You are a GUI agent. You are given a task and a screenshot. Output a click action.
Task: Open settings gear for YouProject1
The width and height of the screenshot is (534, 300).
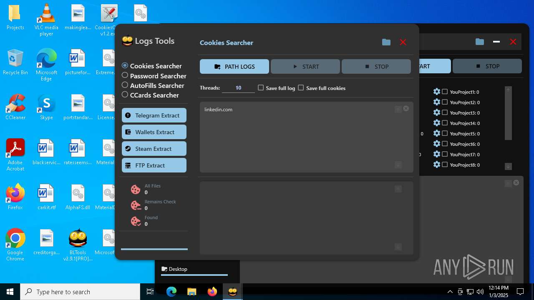[x=437, y=92]
